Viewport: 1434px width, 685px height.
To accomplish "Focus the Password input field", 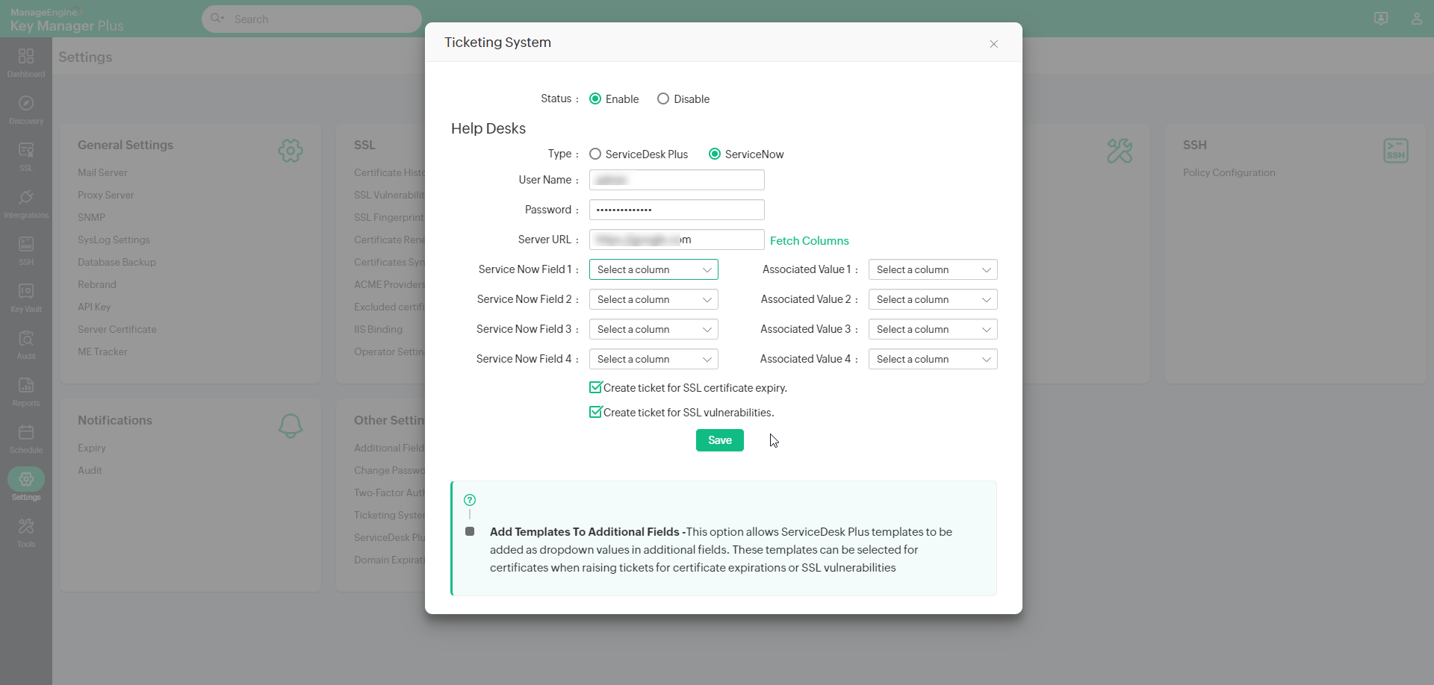I will coord(677,210).
